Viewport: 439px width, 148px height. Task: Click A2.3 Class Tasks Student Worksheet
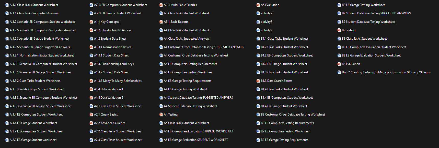tap(118, 140)
